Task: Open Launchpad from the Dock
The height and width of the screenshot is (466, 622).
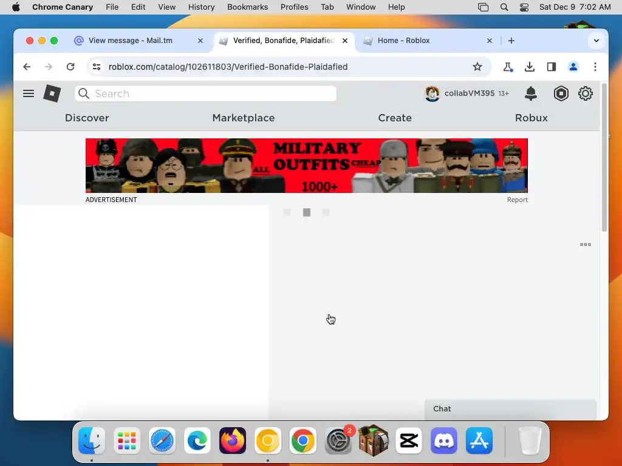Action: pyautogui.click(x=127, y=441)
